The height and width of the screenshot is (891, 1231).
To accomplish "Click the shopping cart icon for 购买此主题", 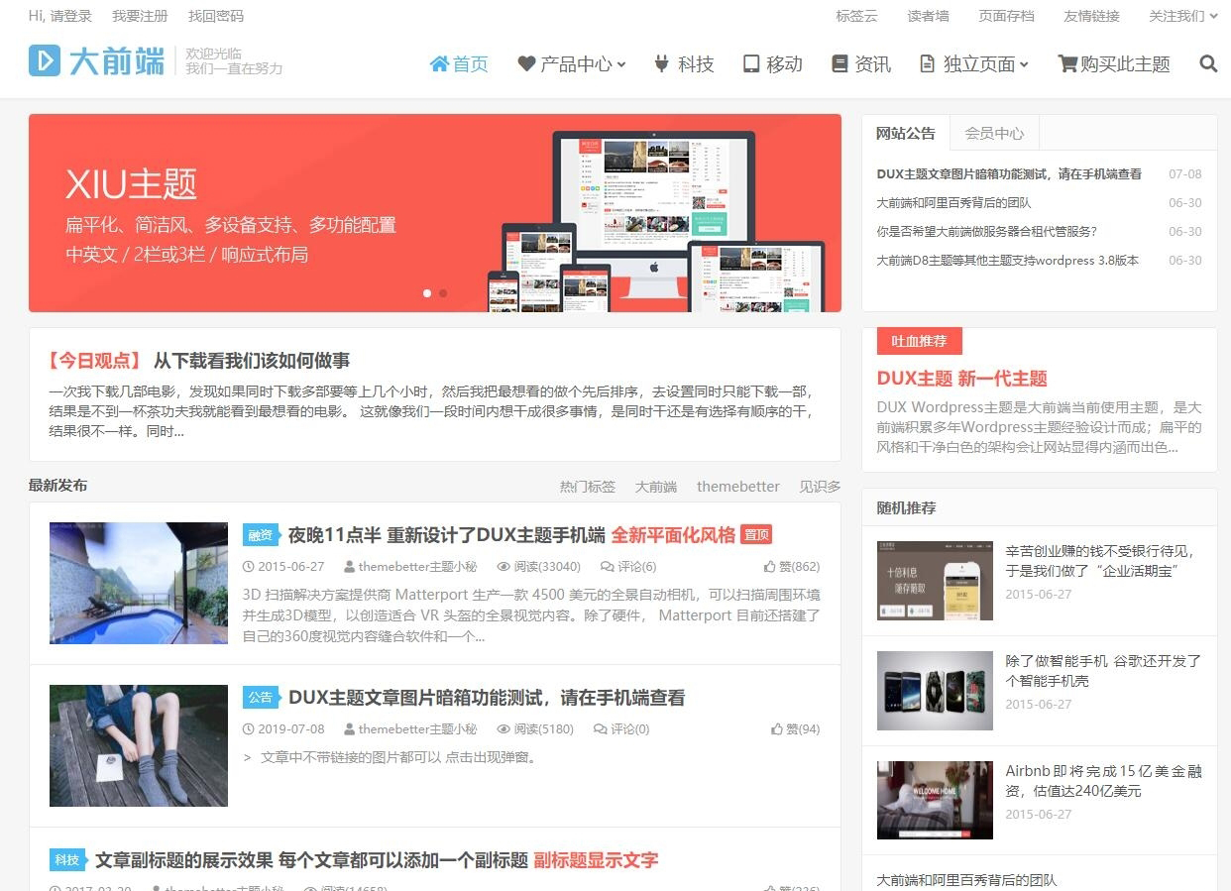I will pos(1067,64).
